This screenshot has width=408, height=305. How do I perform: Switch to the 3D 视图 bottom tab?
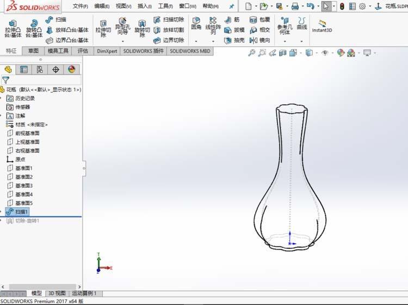(x=57, y=293)
